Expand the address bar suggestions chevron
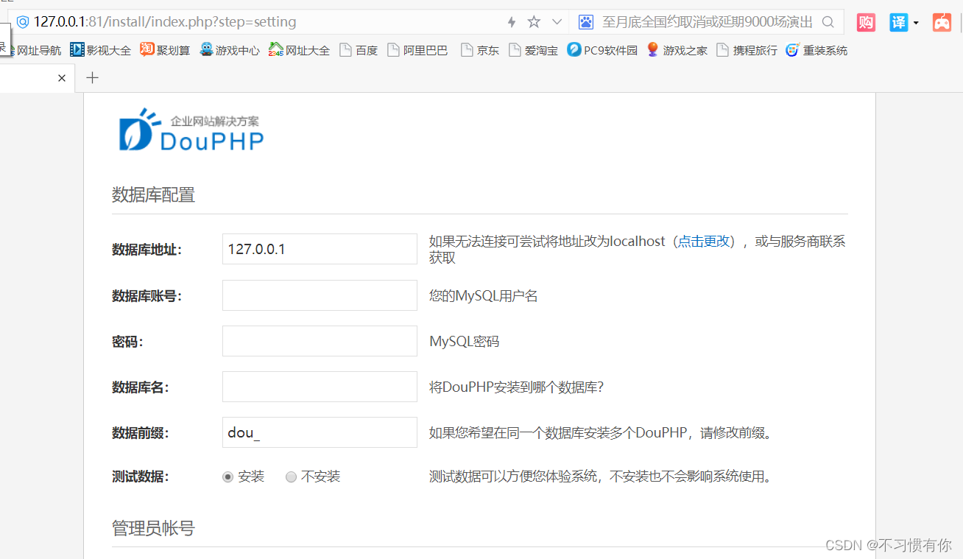 pyautogui.click(x=557, y=21)
